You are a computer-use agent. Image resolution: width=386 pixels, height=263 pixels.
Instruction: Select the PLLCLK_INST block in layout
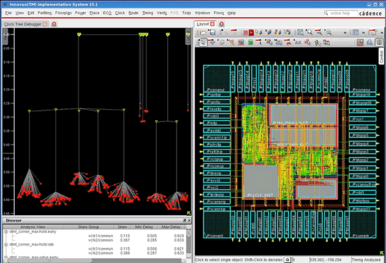coord(260,181)
